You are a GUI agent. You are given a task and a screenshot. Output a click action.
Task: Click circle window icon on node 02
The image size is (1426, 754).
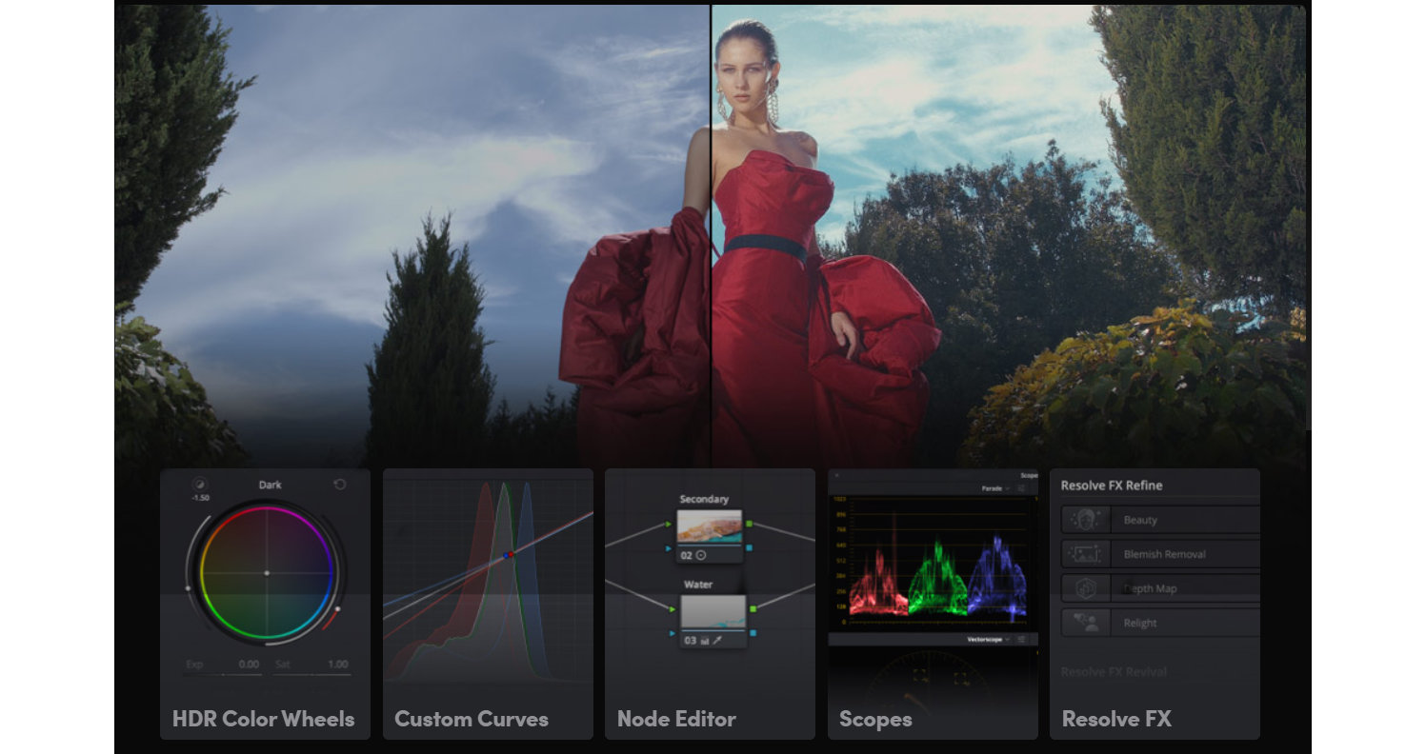coord(701,555)
